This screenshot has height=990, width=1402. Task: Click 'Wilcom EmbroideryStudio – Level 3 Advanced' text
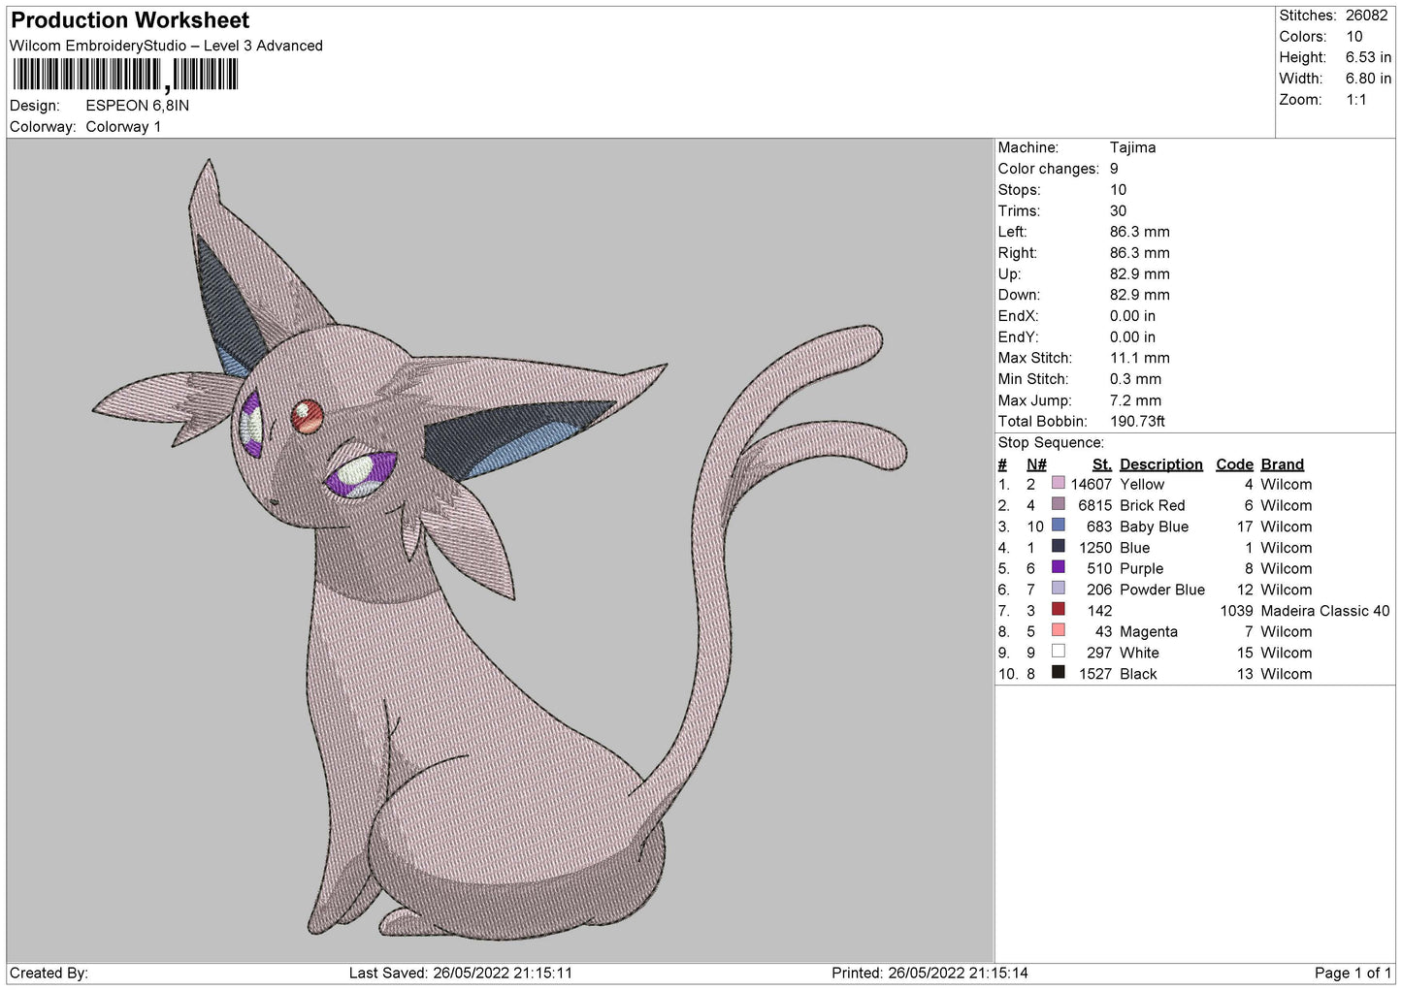166,46
